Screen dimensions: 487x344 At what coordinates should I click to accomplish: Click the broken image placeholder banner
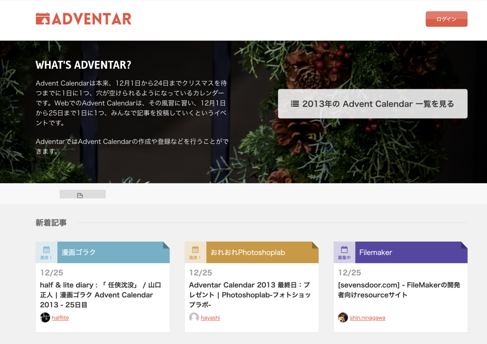pyautogui.click(x=82, y=194)
